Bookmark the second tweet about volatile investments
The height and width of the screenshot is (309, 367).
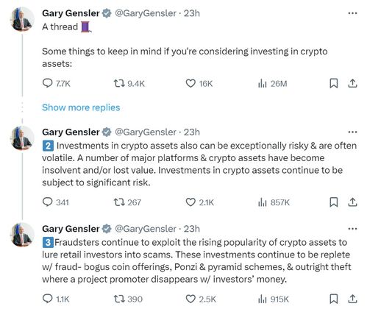click(x=333, y=202)
